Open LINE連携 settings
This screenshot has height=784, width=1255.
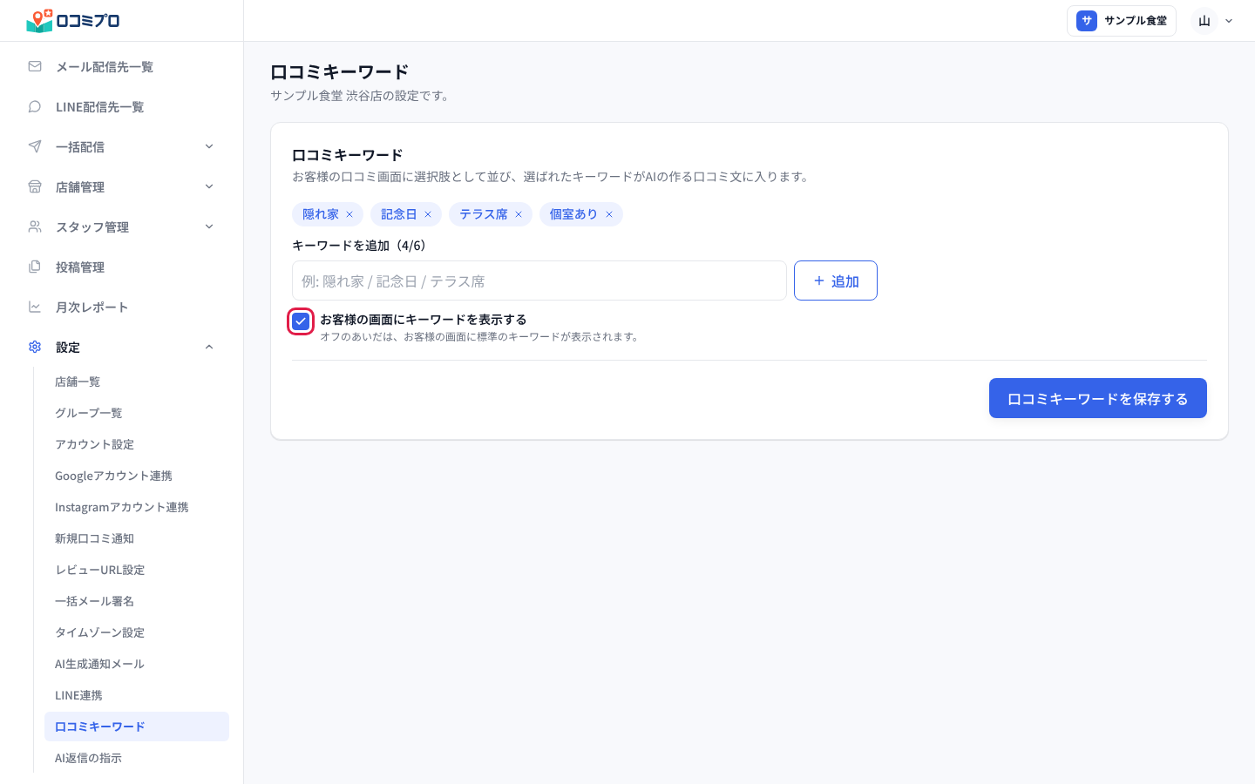click(x=137, y=695)
